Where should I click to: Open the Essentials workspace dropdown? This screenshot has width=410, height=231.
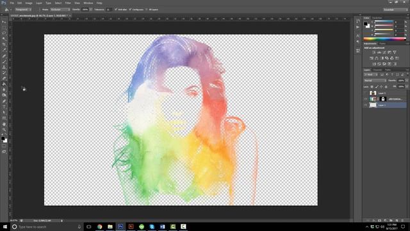tap(395, 10)
